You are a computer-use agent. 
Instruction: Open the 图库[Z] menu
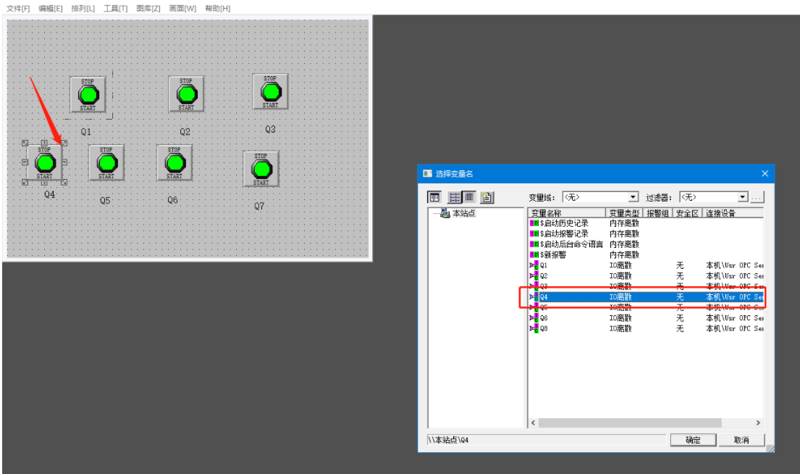(148, 8)
